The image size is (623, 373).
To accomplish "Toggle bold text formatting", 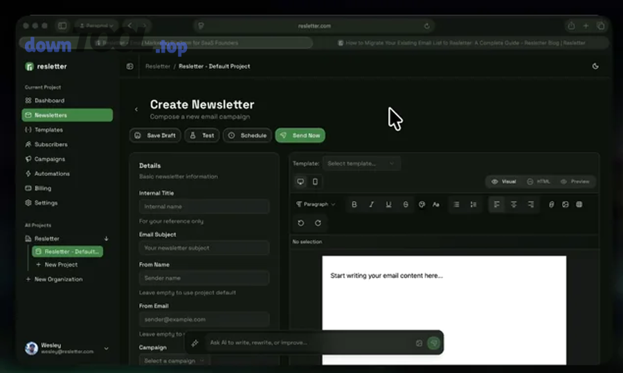I will (x=354, y=205).
